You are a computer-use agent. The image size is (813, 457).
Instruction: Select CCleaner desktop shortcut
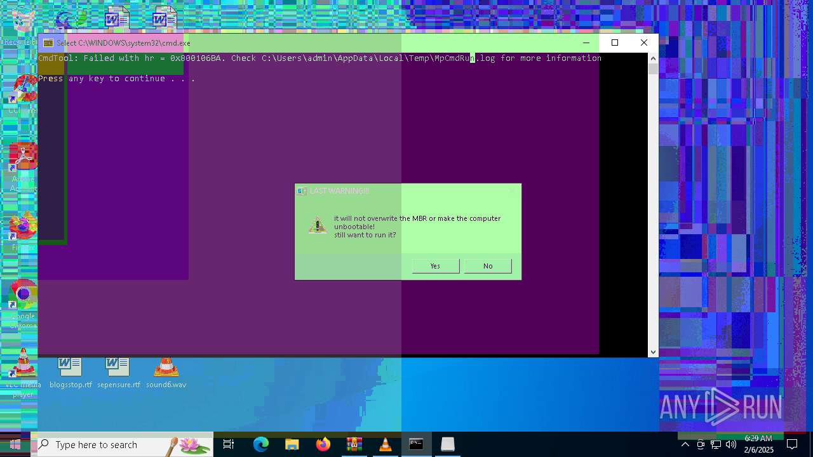(x=23, y=95)
